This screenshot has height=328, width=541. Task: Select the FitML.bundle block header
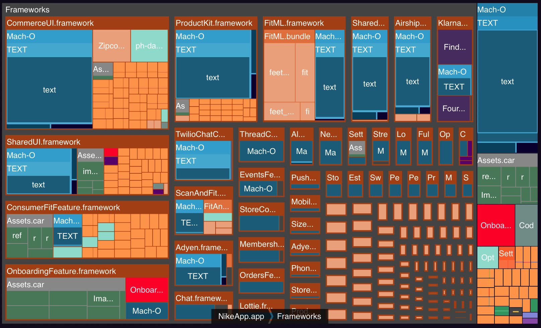coord(289,36)
